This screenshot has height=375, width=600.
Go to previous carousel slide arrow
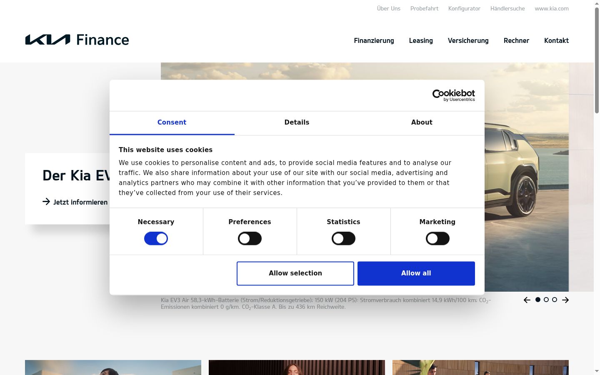pyautogui.click(x=527, y=300)
